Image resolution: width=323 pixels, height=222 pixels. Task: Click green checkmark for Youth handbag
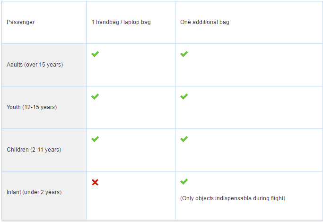[x=95, y=97]
